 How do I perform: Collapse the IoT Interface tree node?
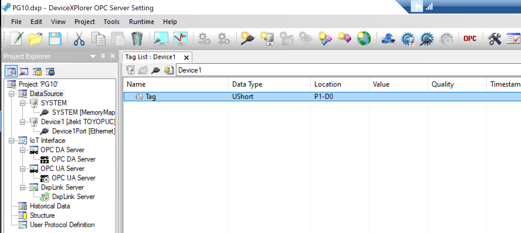pos(11,141)
